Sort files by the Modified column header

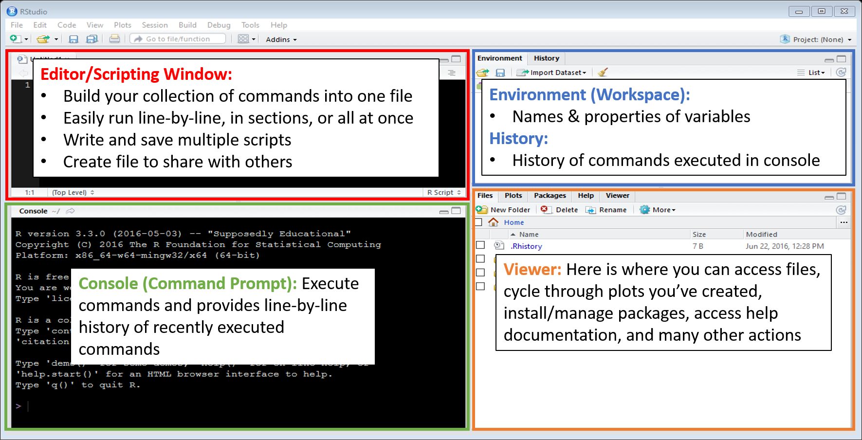tap(761, 234)
